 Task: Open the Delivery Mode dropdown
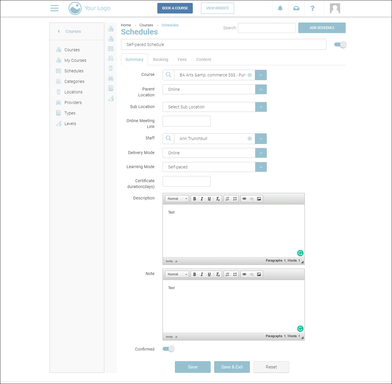[261, 153]
